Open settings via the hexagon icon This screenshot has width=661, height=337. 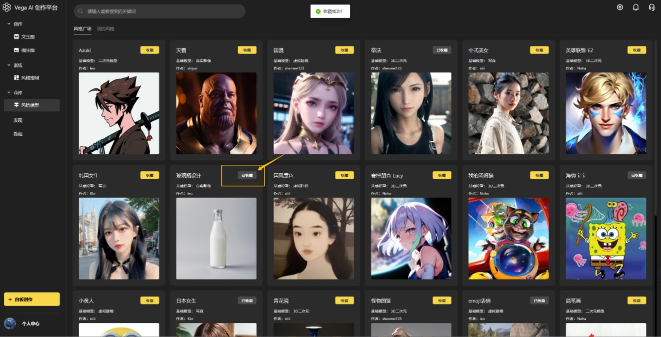coord(620,7)
